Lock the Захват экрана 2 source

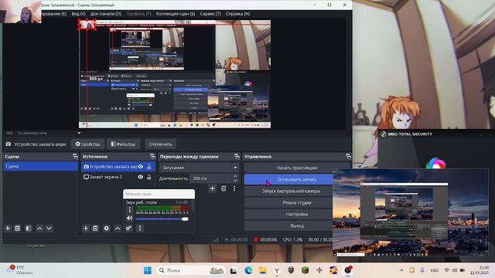tap(149, 177)
